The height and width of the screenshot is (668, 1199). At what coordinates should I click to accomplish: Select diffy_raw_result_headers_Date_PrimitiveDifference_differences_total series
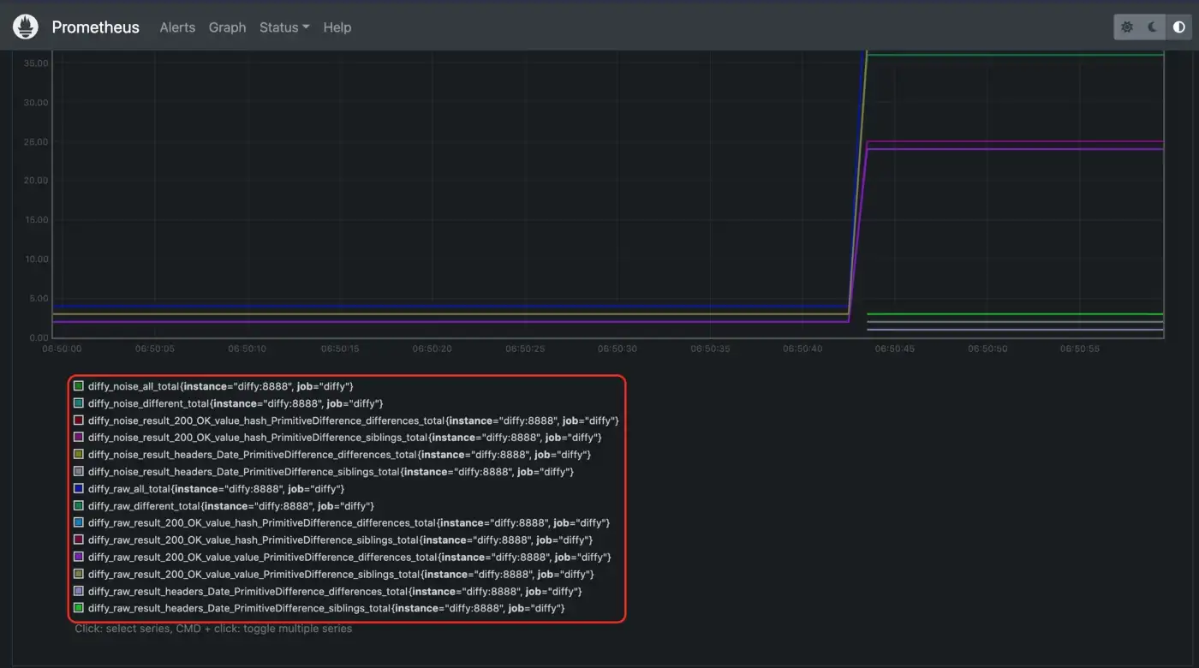pos(335,591)
